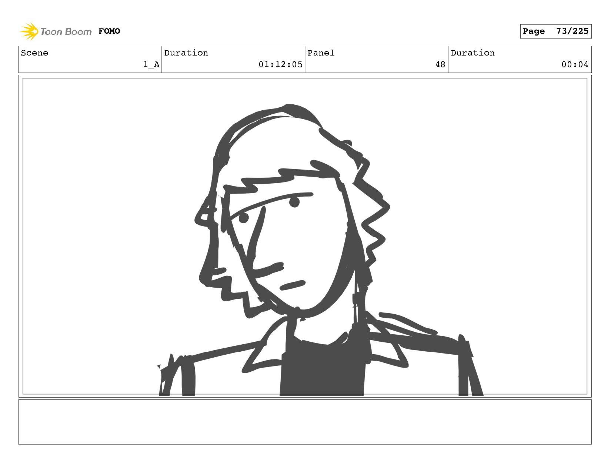Click the Scene value 1_A
This screenshot has height=472, width=611.
click(x=151, y=64)
